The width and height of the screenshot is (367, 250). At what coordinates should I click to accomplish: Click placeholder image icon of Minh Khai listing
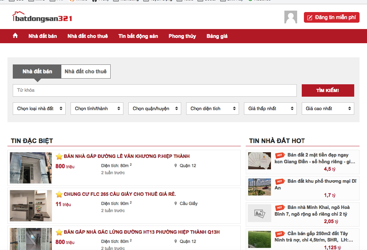[x=260, y=213]
